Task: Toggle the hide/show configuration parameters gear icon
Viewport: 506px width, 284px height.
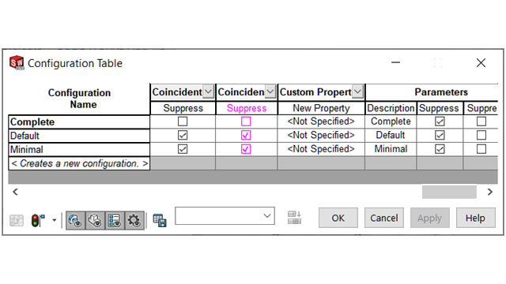Action: click(x=134, y=221)
